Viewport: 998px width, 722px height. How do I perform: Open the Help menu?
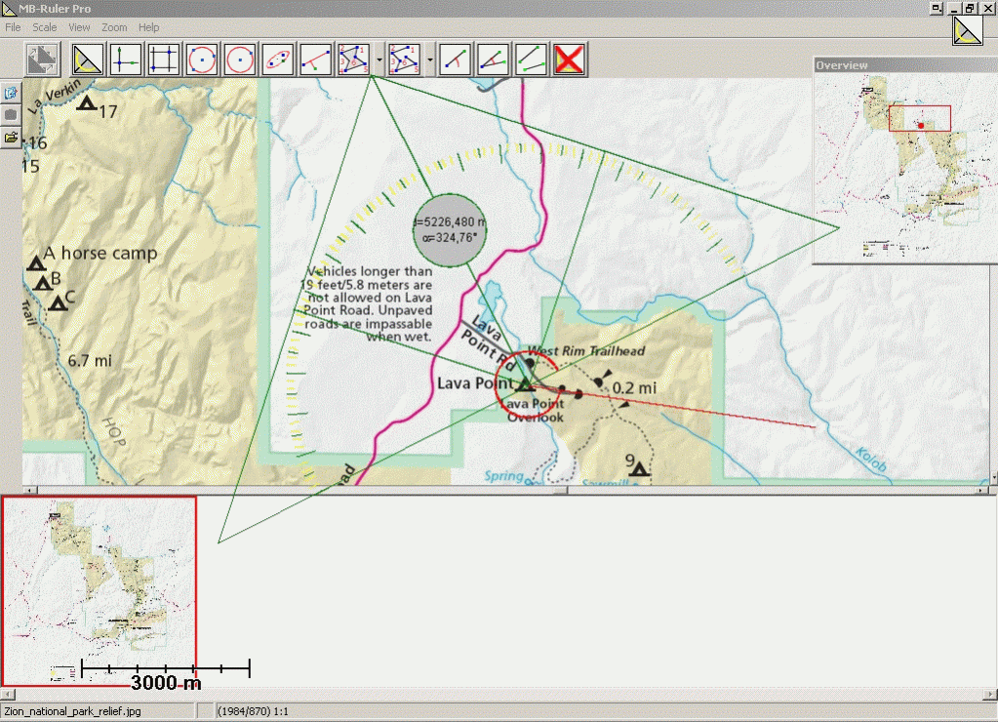click(x=149, y=27)
